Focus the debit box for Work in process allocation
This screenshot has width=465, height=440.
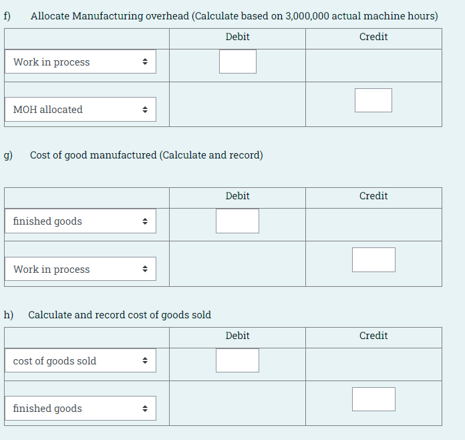[238, 62]
